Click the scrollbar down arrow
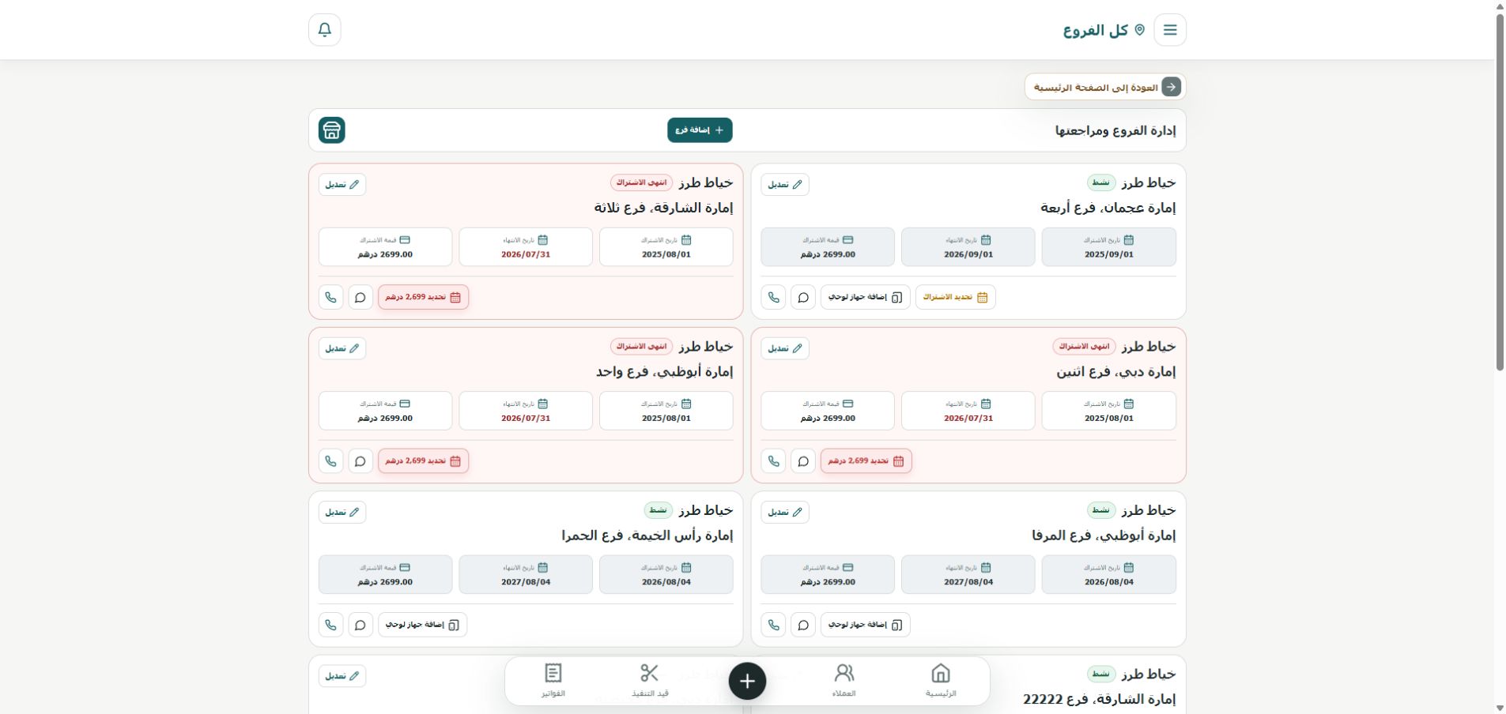 (1500, 708)
